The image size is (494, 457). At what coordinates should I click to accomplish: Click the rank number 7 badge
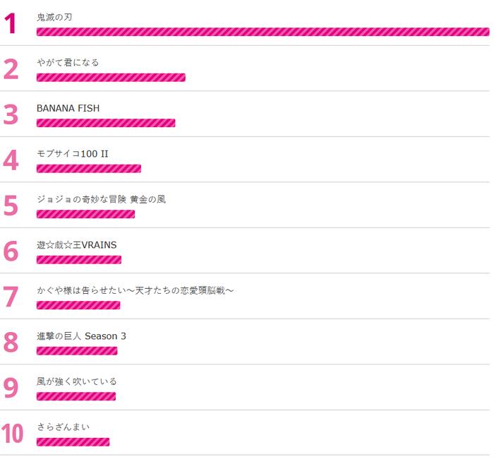[11, 297]
